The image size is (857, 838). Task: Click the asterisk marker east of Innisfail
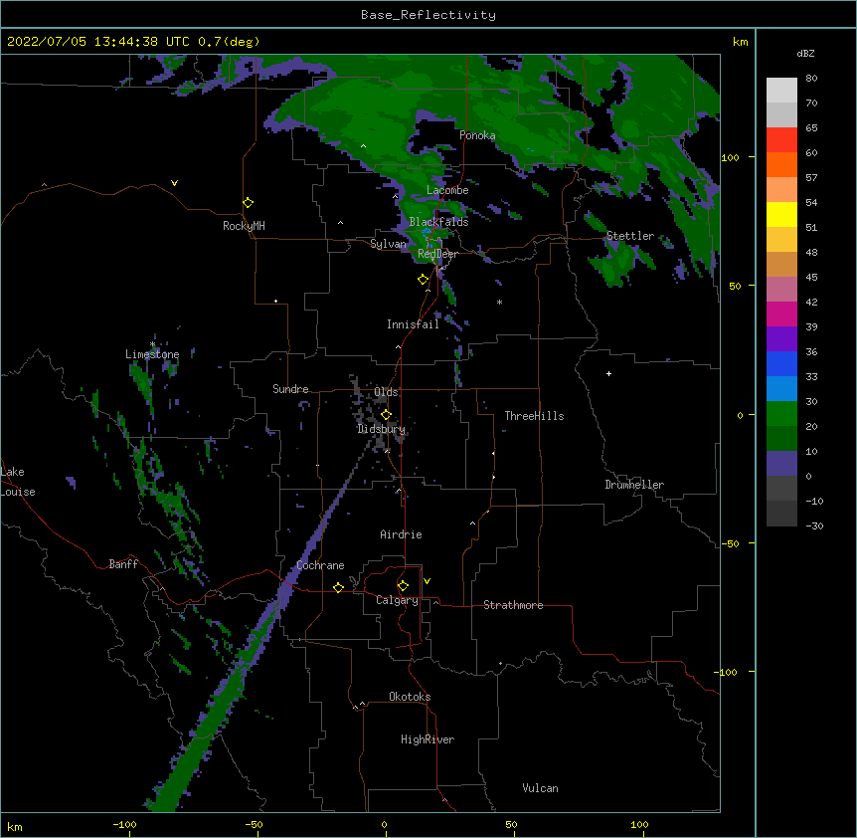[499, 303]
